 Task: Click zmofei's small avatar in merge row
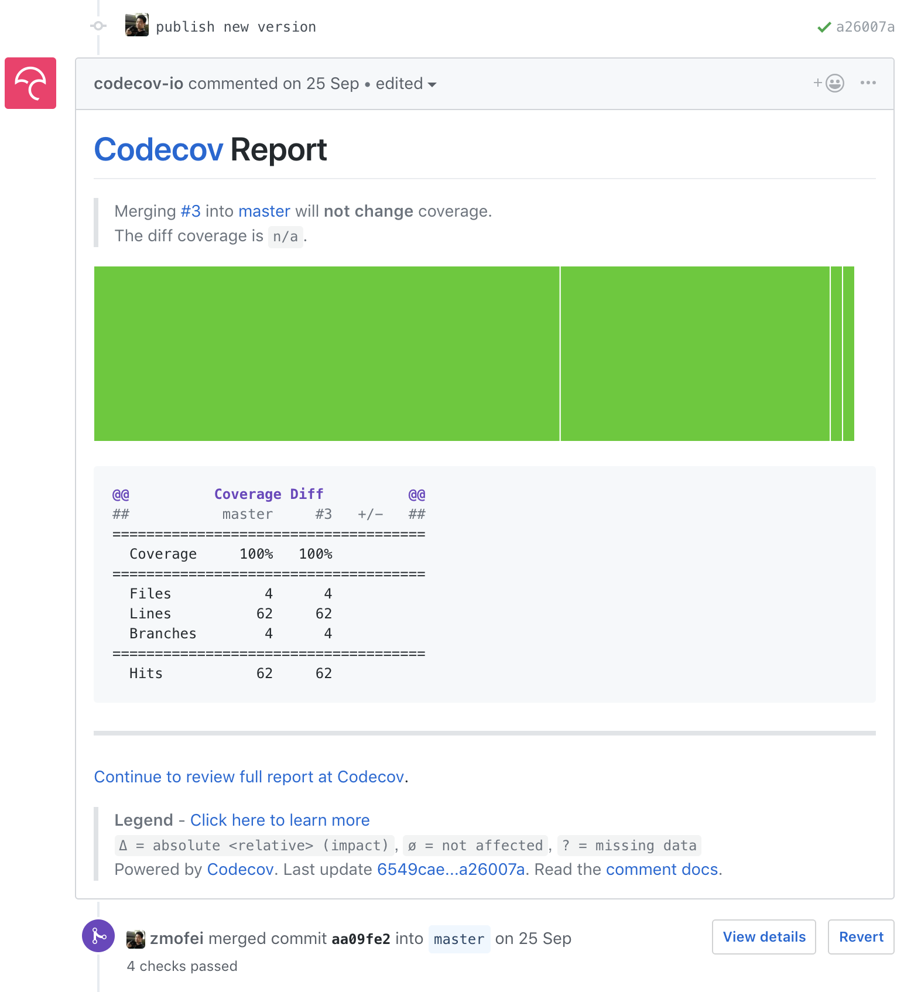pos(136,939)
